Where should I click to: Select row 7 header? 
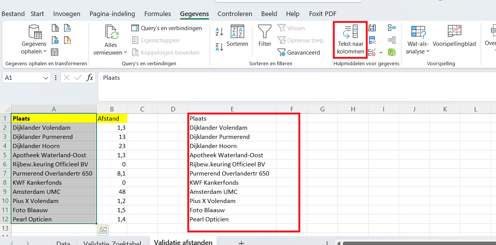click(5, 173)
